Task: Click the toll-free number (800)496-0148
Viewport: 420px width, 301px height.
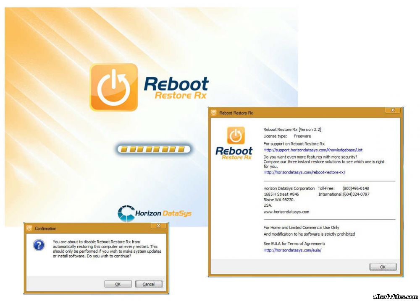Action: click(356, 189)
